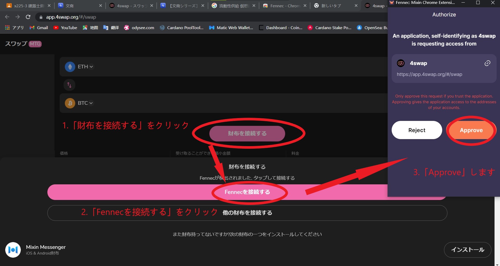Open the OpenSea bookmark

click(x=372, y=28)
